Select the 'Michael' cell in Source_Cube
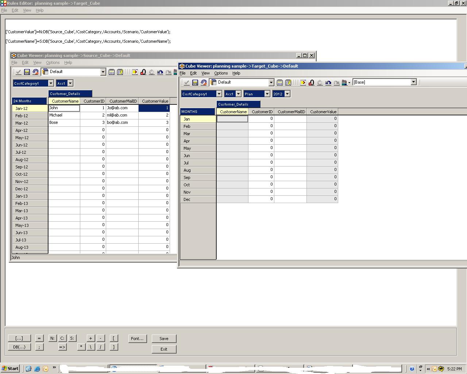Screen dimensions: 467x374 point(64,115)
